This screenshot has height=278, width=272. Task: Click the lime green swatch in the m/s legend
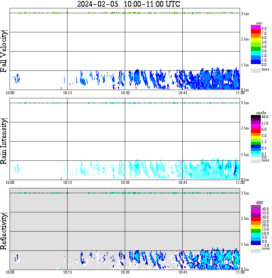(256, 45)
